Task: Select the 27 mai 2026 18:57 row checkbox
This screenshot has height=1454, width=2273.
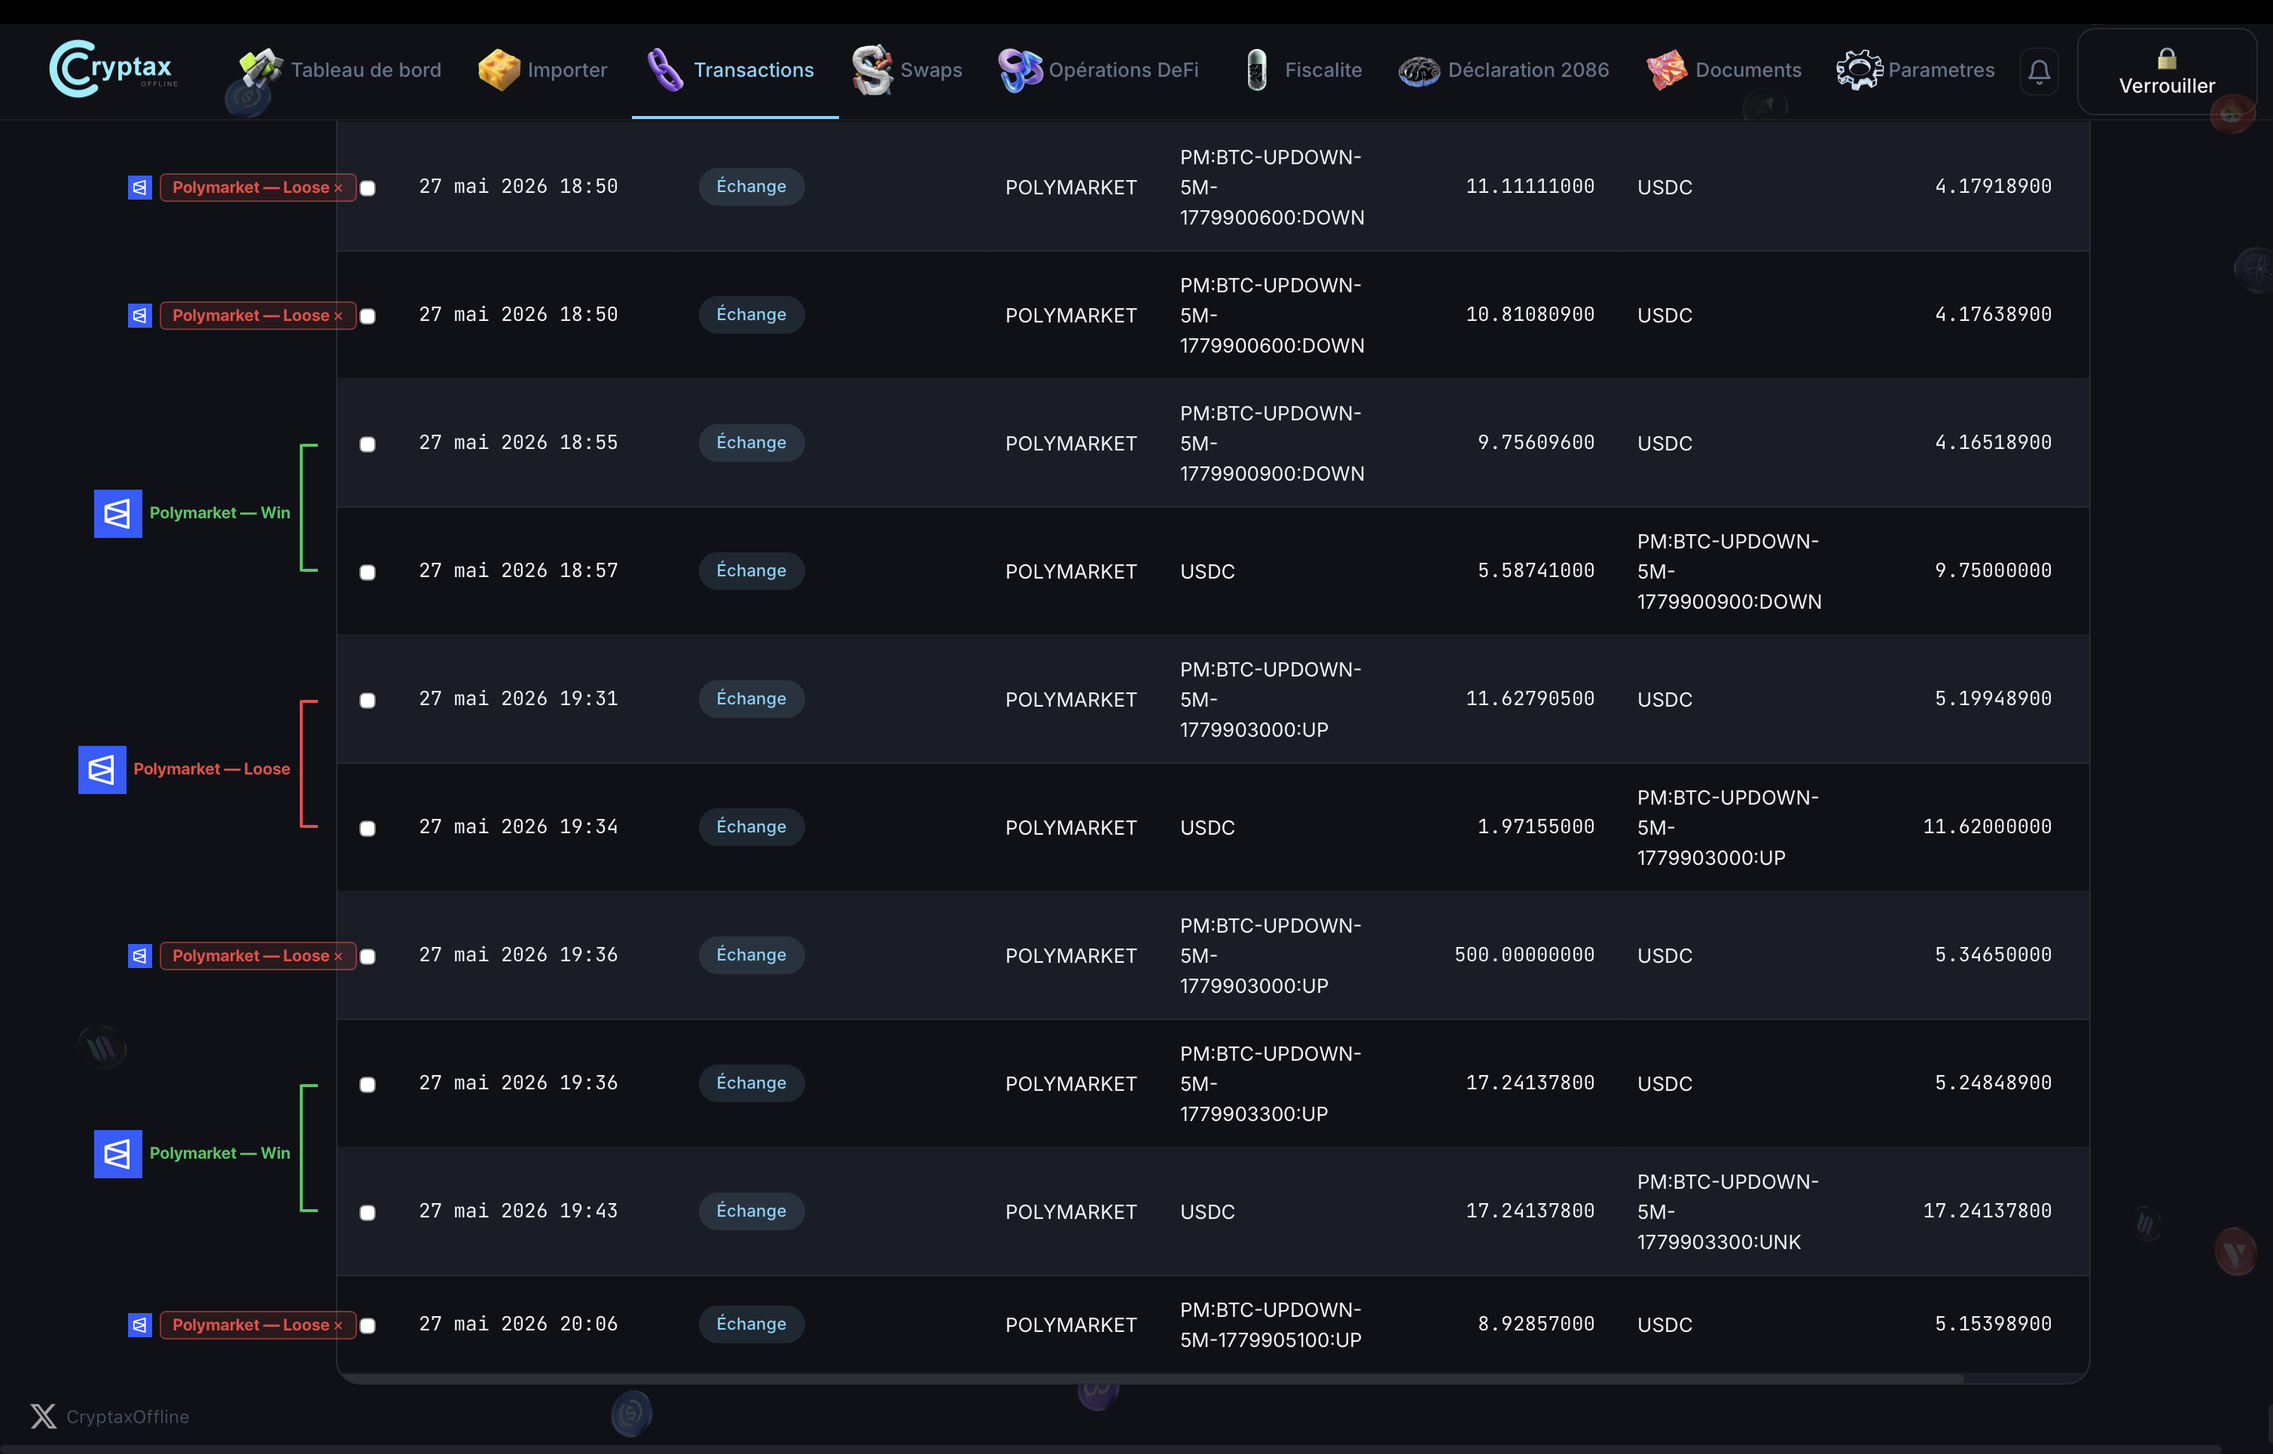Action: [368, 572]
